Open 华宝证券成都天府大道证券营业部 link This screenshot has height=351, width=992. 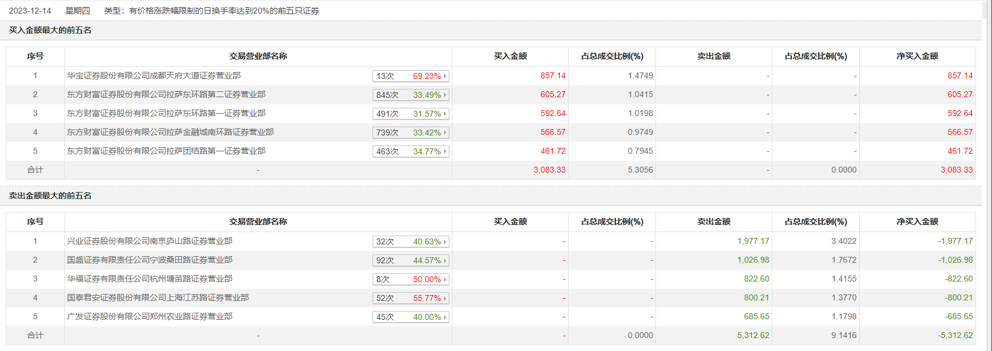click(154, 75)
